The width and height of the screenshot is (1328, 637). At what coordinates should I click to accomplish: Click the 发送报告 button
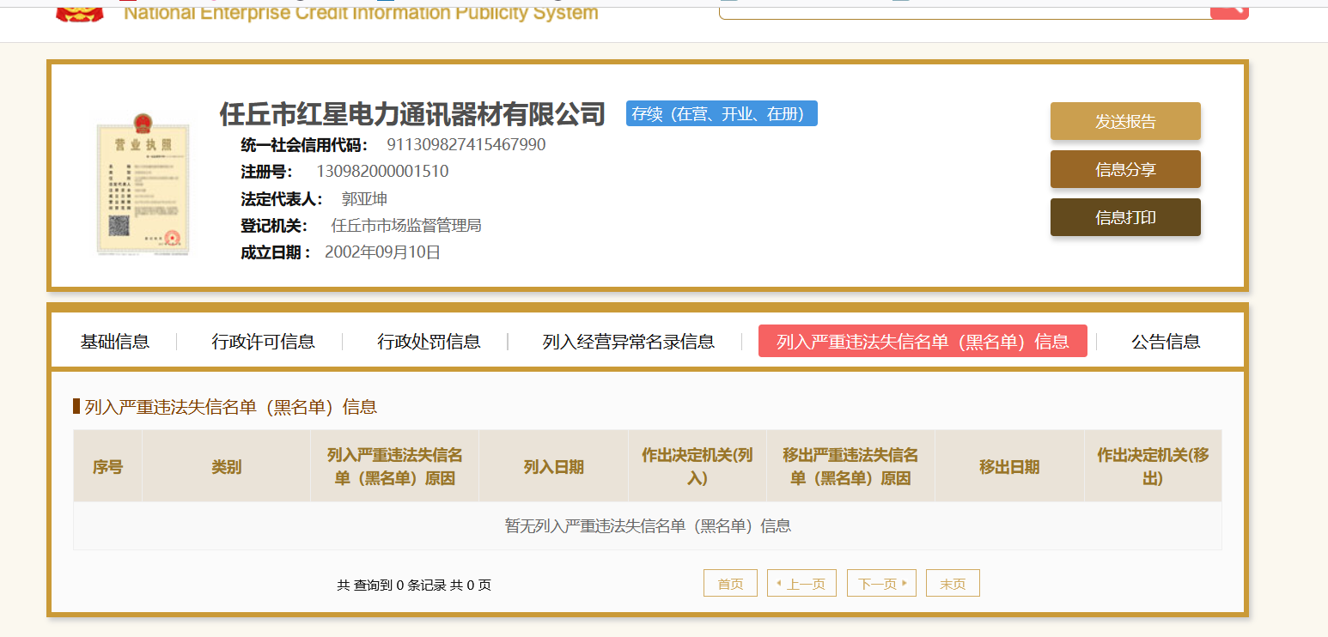click(x=1125, y=121)
